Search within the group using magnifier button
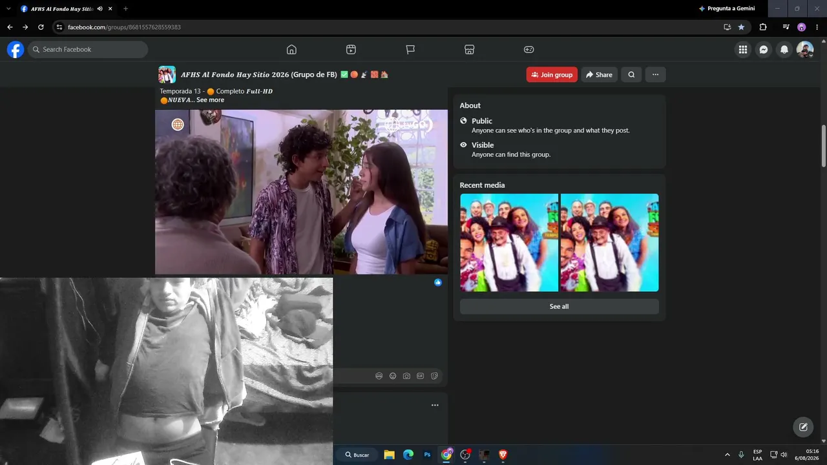Screen dimensions: 827x465 tap(631, 75)
